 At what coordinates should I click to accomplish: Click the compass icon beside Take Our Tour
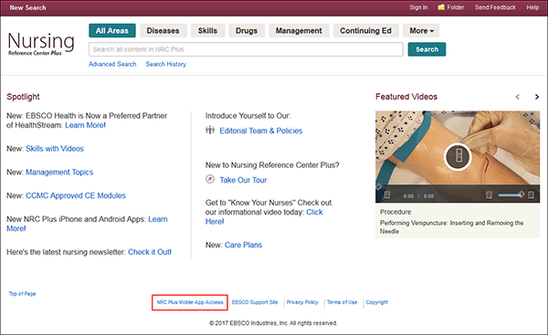(210, 179)
